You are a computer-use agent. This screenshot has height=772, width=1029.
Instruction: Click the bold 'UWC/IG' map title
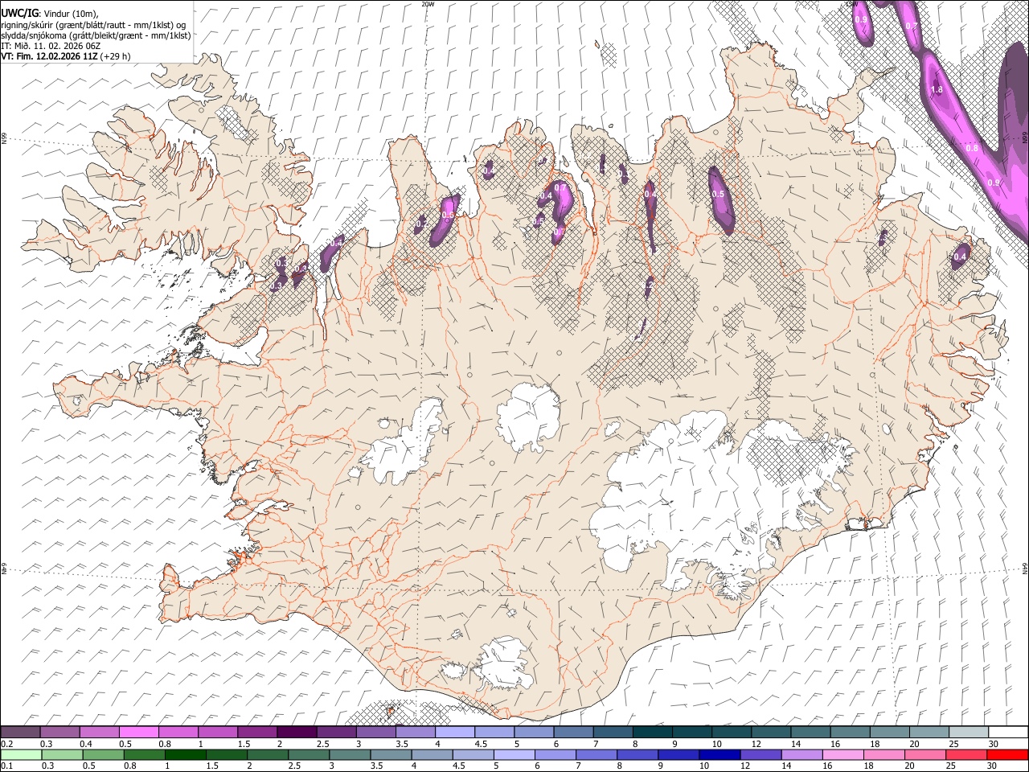tap(20, 14)
